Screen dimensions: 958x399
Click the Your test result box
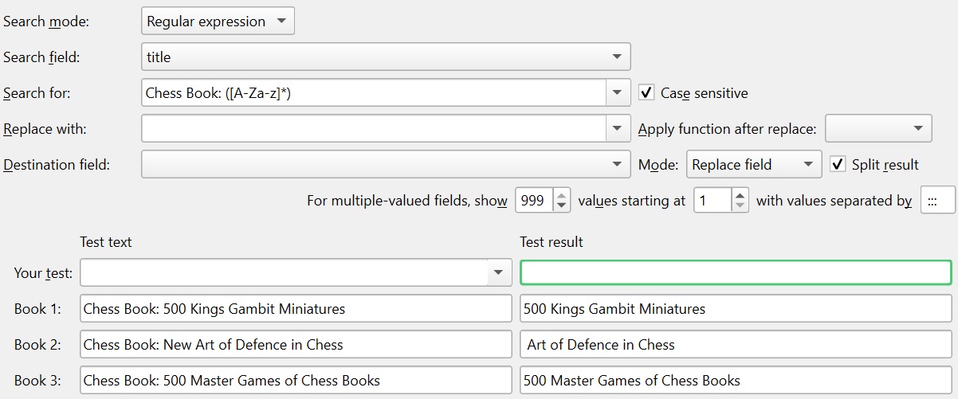coord(736,272)
